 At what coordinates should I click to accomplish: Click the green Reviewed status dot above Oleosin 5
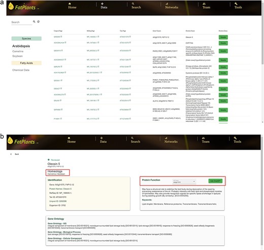49,160
